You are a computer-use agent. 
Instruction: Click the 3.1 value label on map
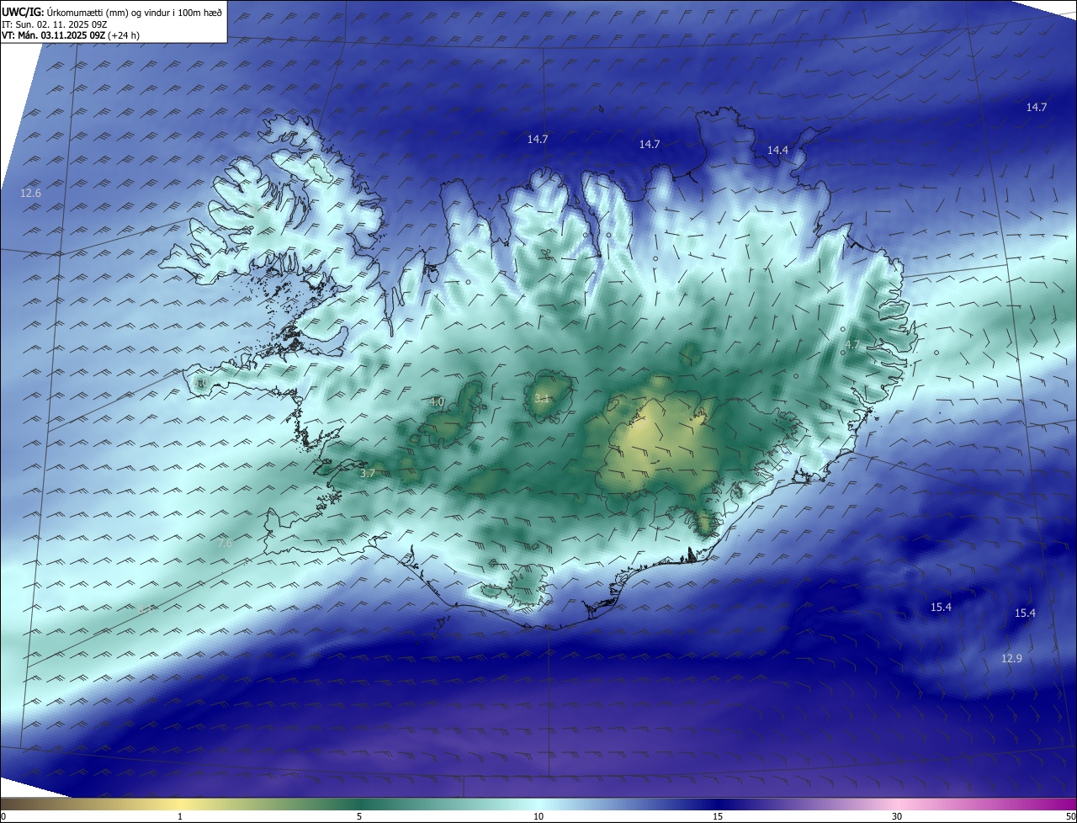click(x=542, y=398)
